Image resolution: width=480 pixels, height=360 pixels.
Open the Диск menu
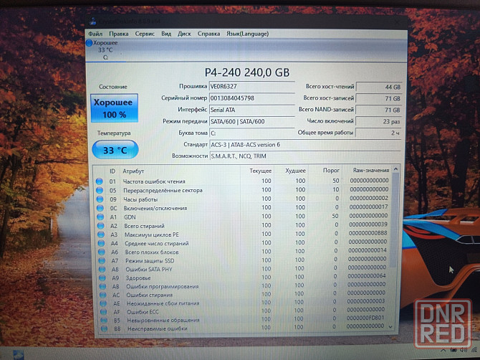(x=184, y=34)
